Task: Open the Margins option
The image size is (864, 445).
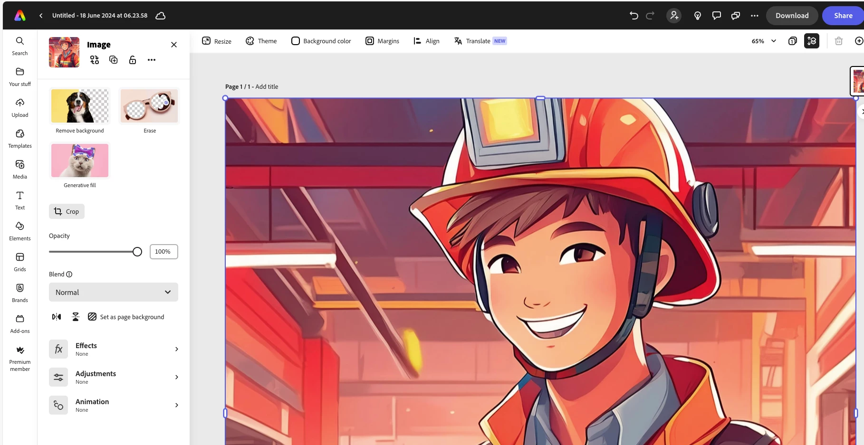Action: coord(382,41)
